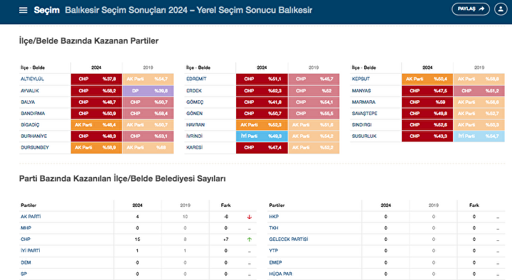Click İYİ Parti 2024 cell for İVRİNDİ
The height and width of the screenshot is (280, 512).
tap(262, 136)
